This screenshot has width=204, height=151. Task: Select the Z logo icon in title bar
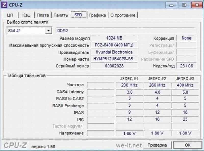(x=4, y=5)
